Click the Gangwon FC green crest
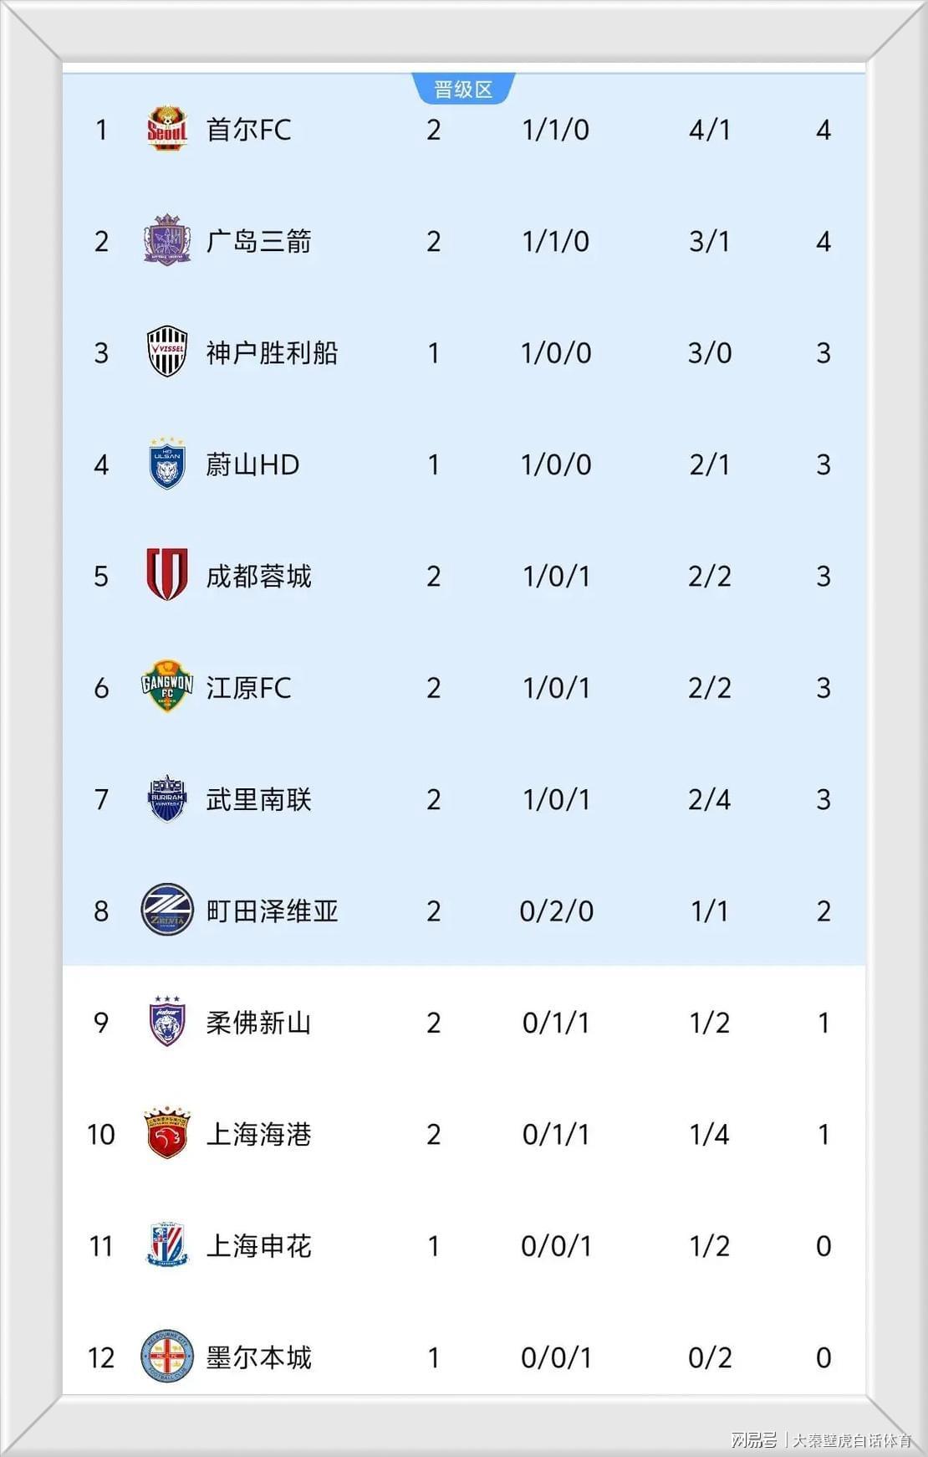Viewport: 928px width, 1457px height. [167, 687]
